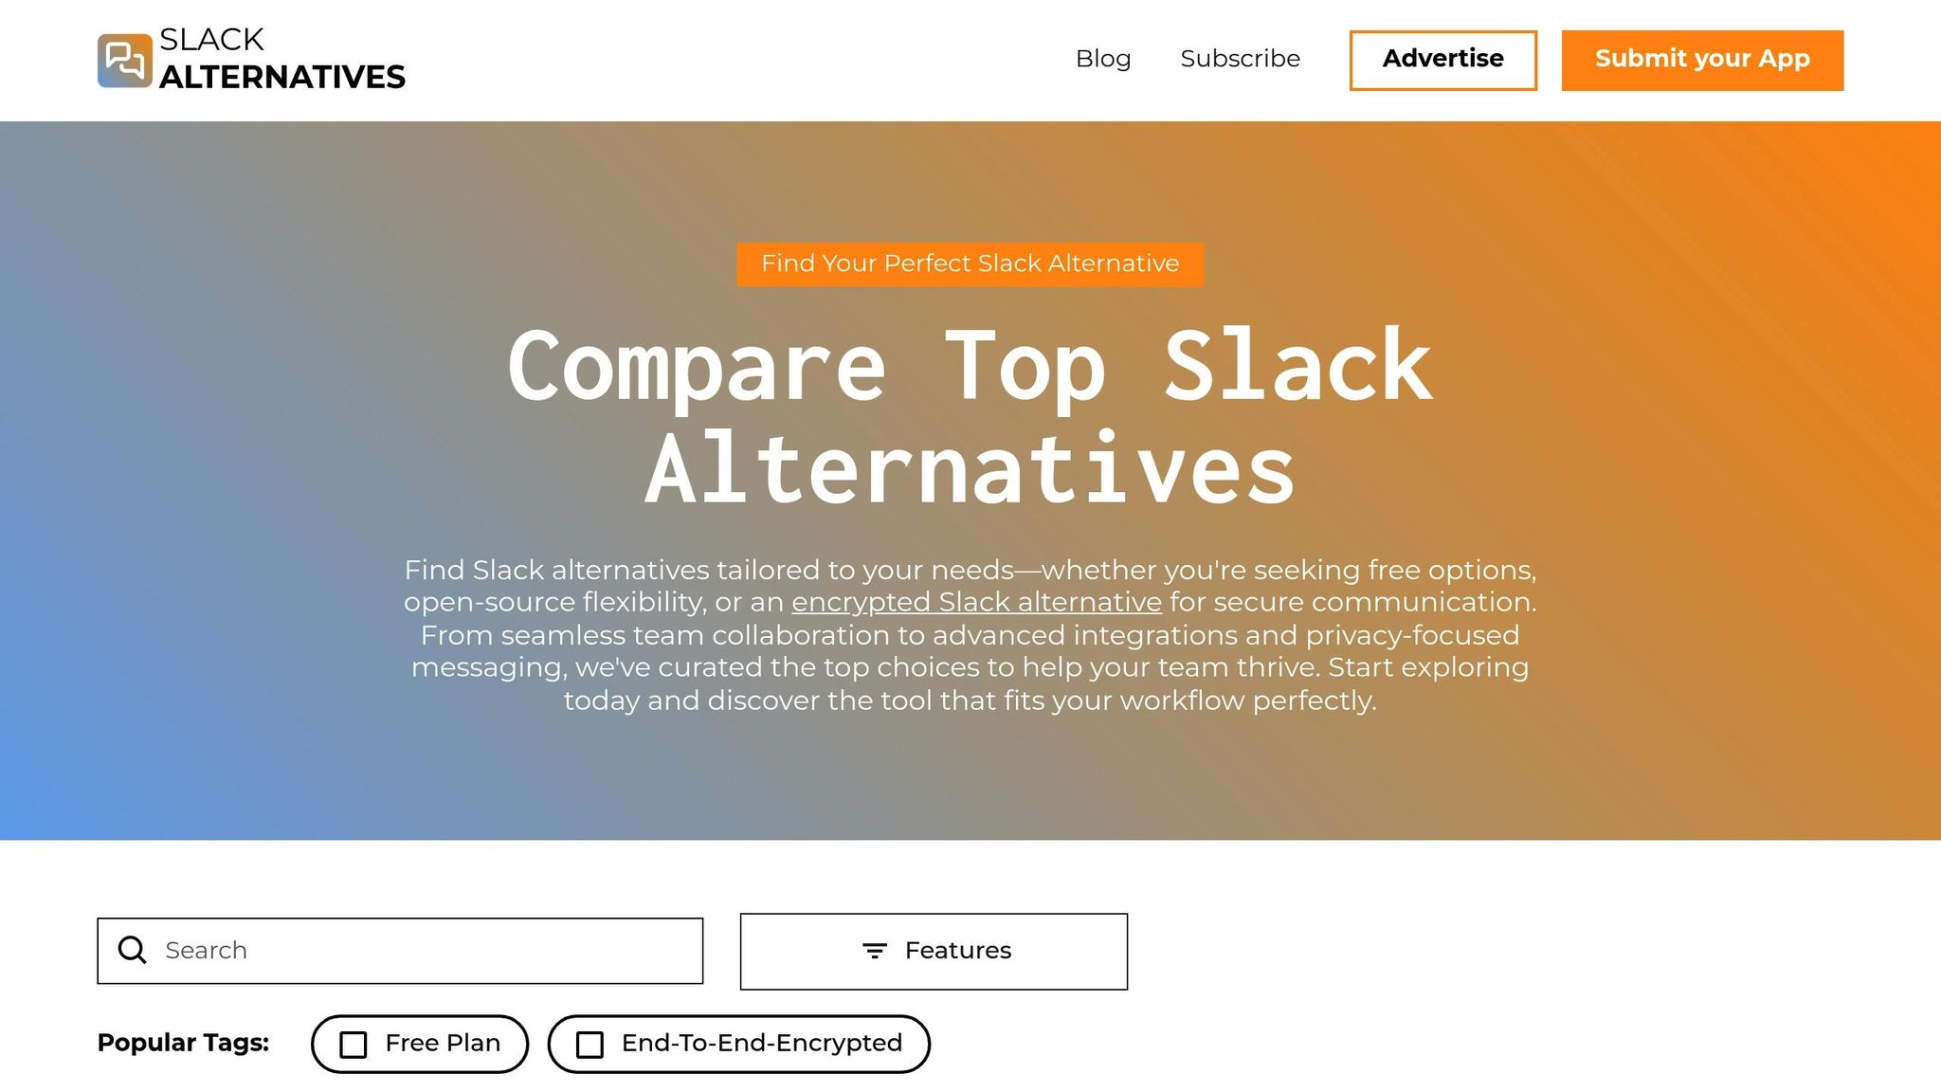The width and height of the screenshot is (1941, 1092).
Task: Click inside the Search input field
Action: (x=398, y=950)
